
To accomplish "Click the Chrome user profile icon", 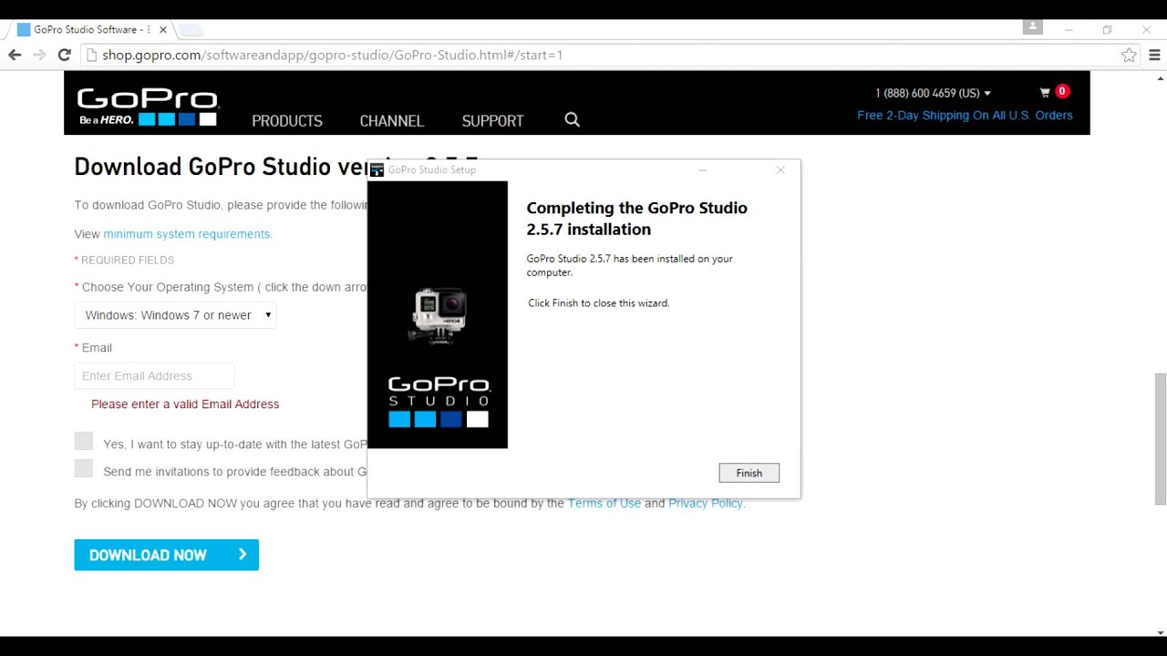I will (1032, 27).
